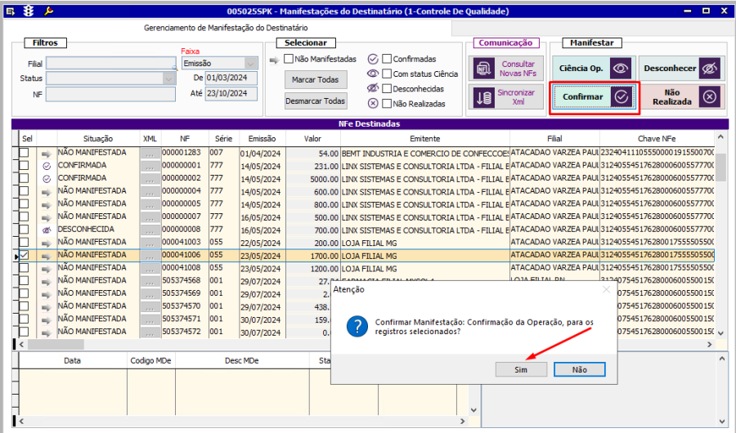736x433 pixels.
Task: Click blue question mark icon in Atenção dialog
Action: click(x=356, y=327)
